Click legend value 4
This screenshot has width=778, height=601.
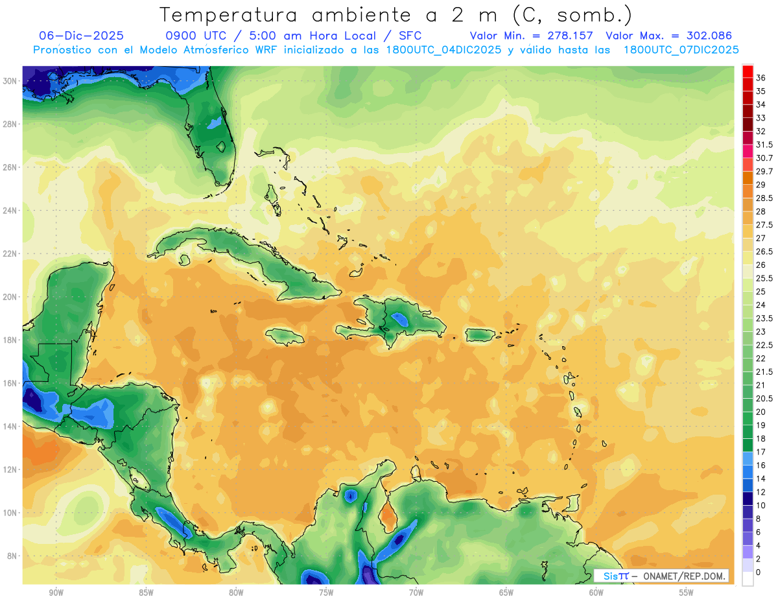coord(759,545)
